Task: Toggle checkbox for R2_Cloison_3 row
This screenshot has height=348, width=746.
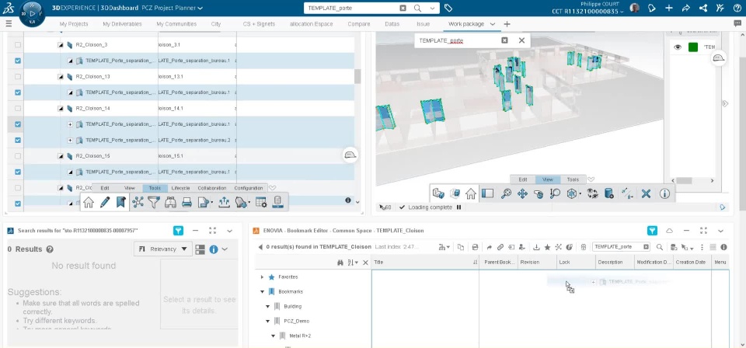Action: pyautogui.click(x=18, y=45)
